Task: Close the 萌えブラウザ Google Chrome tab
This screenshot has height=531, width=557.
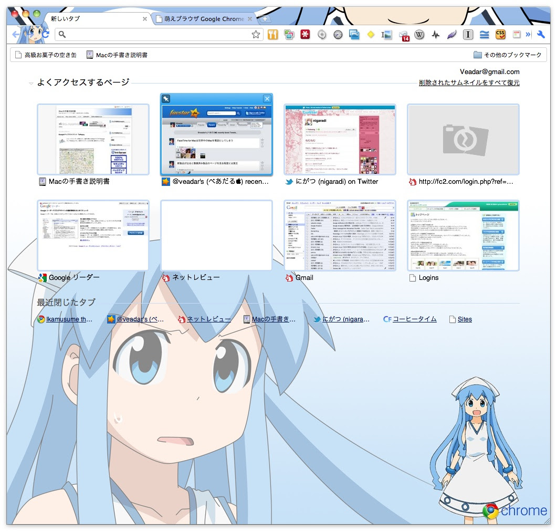Action: [250, 19]
